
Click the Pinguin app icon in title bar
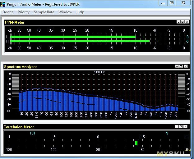pyautogui.click(x=3, y=4)
